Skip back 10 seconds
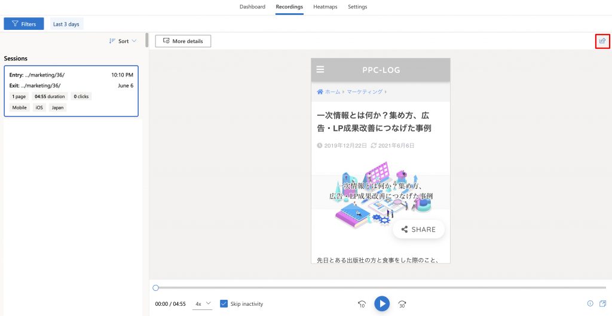The width and height of the screenshot is (612, 316). coord(362,304)
